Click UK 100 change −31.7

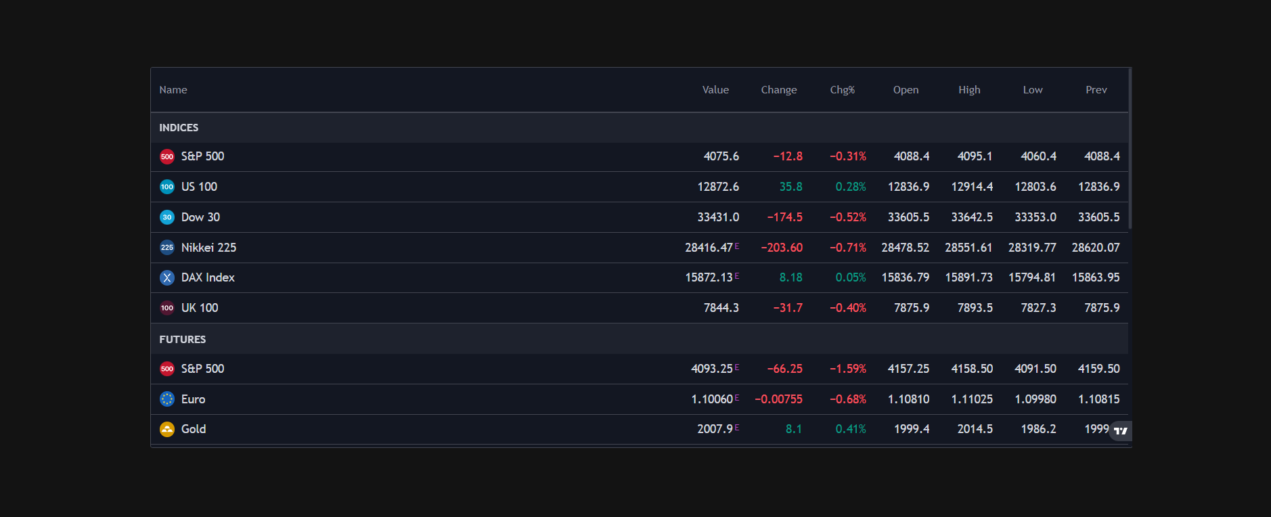788,308
